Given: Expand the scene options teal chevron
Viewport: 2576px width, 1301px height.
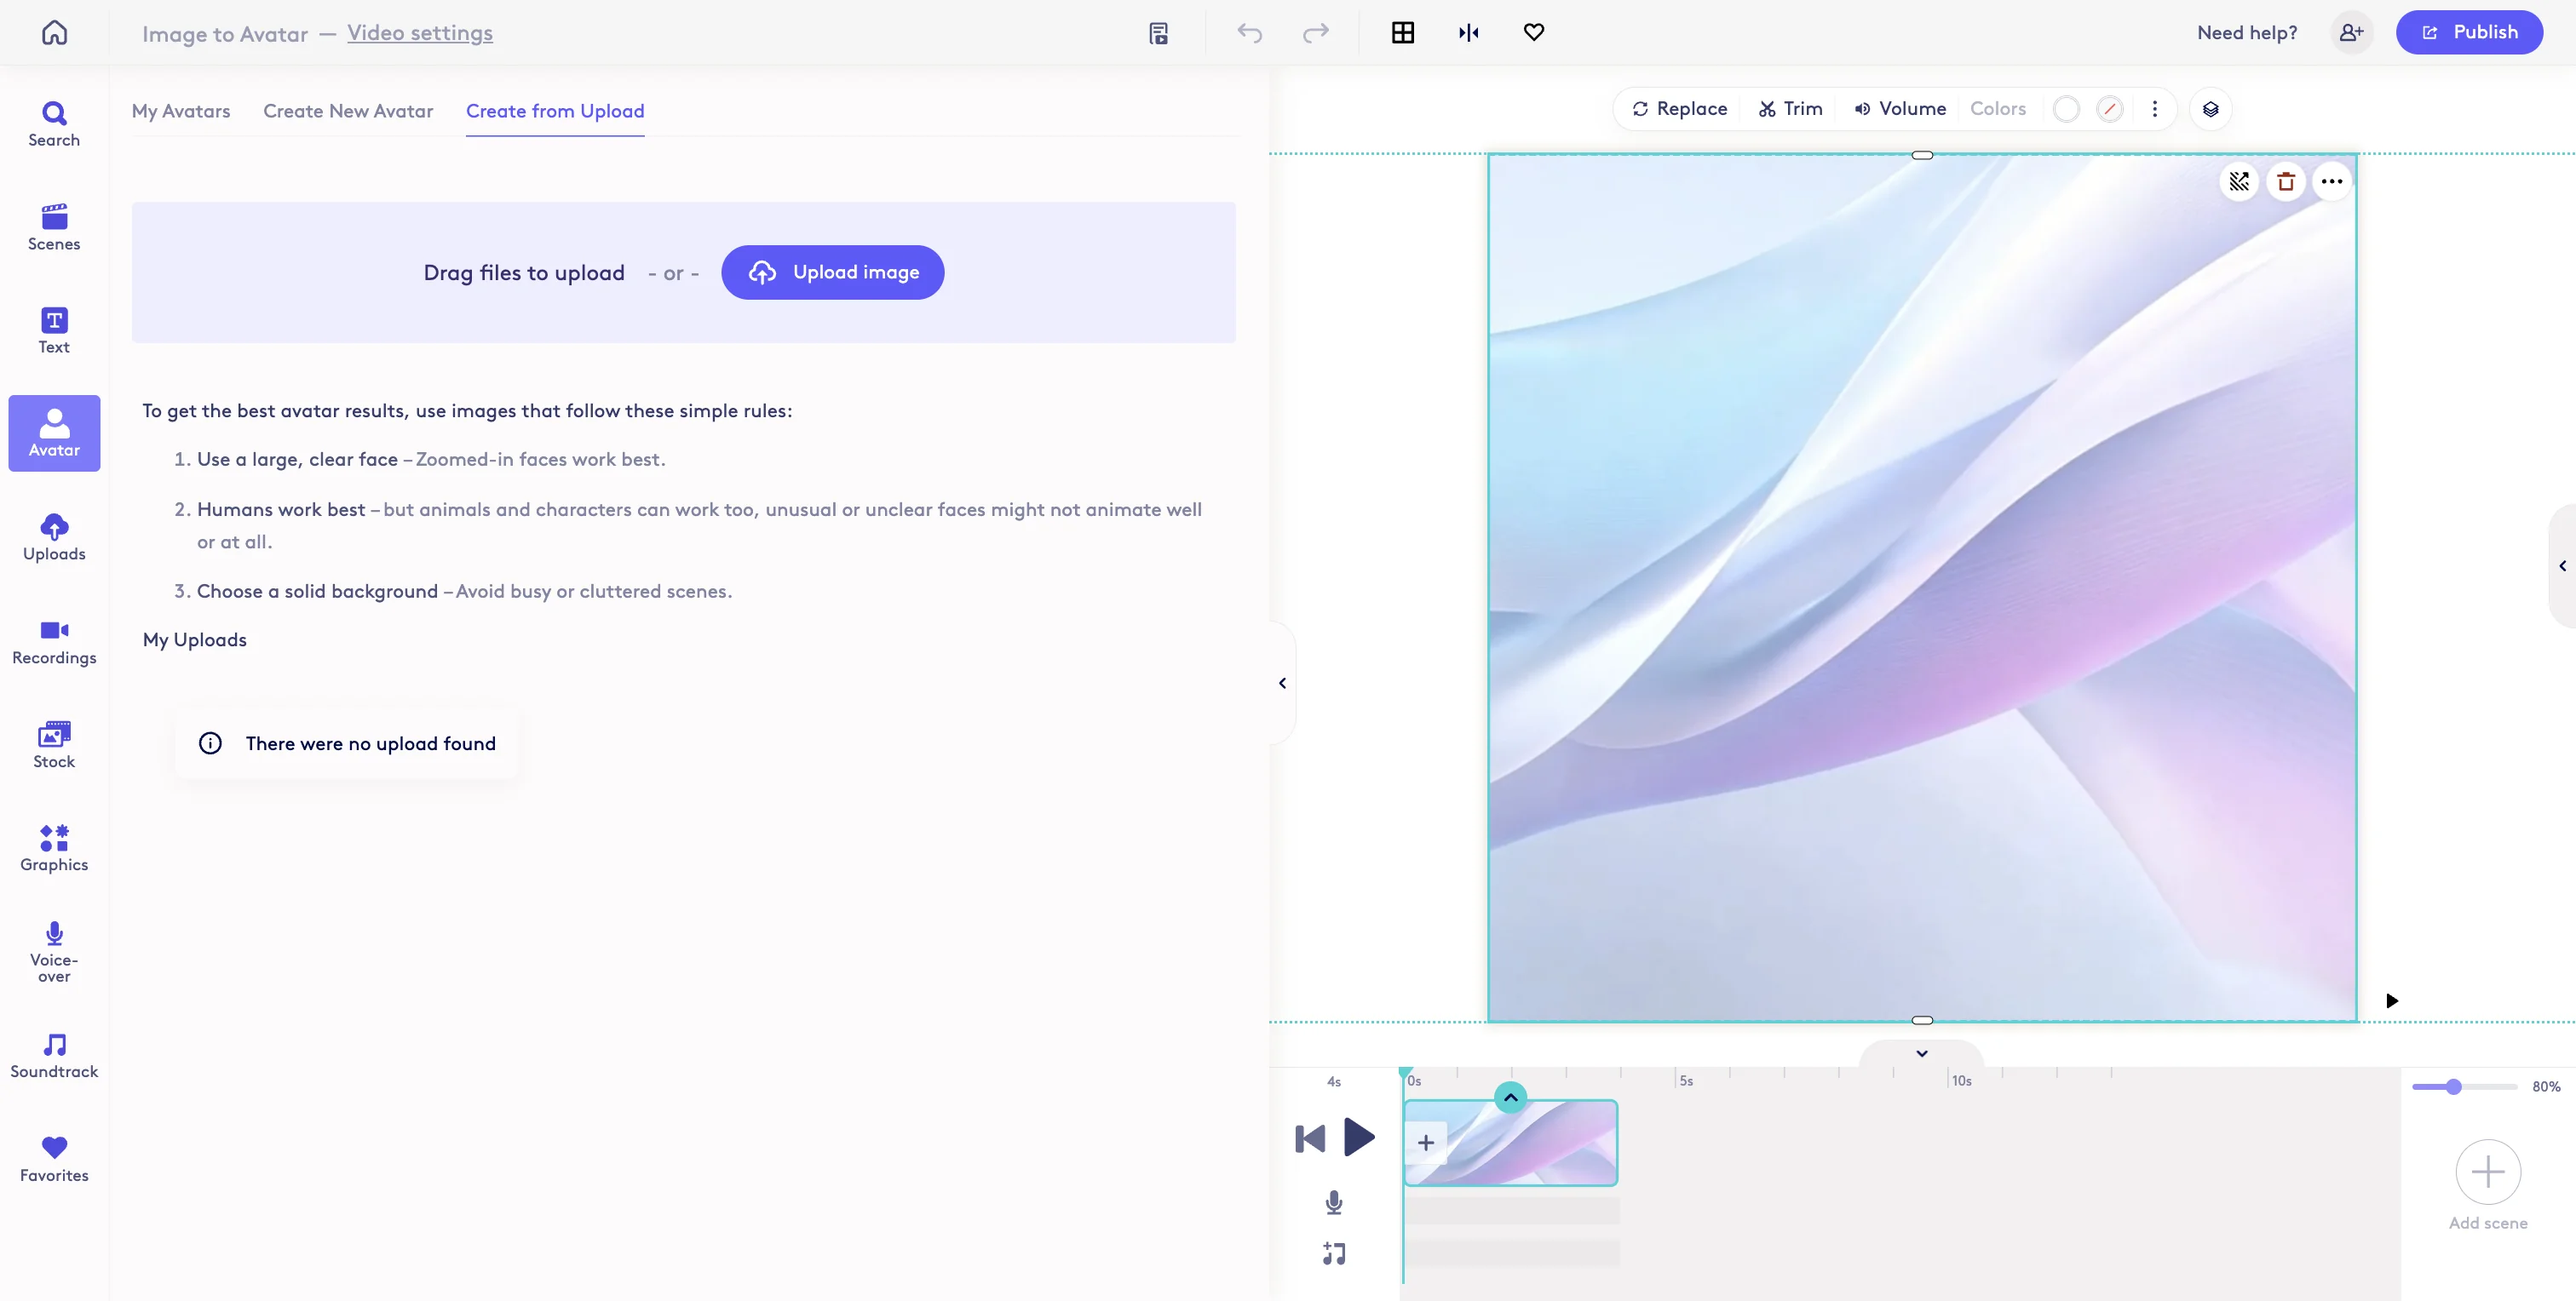Looking at the screenshot, I should 1510,1098.
